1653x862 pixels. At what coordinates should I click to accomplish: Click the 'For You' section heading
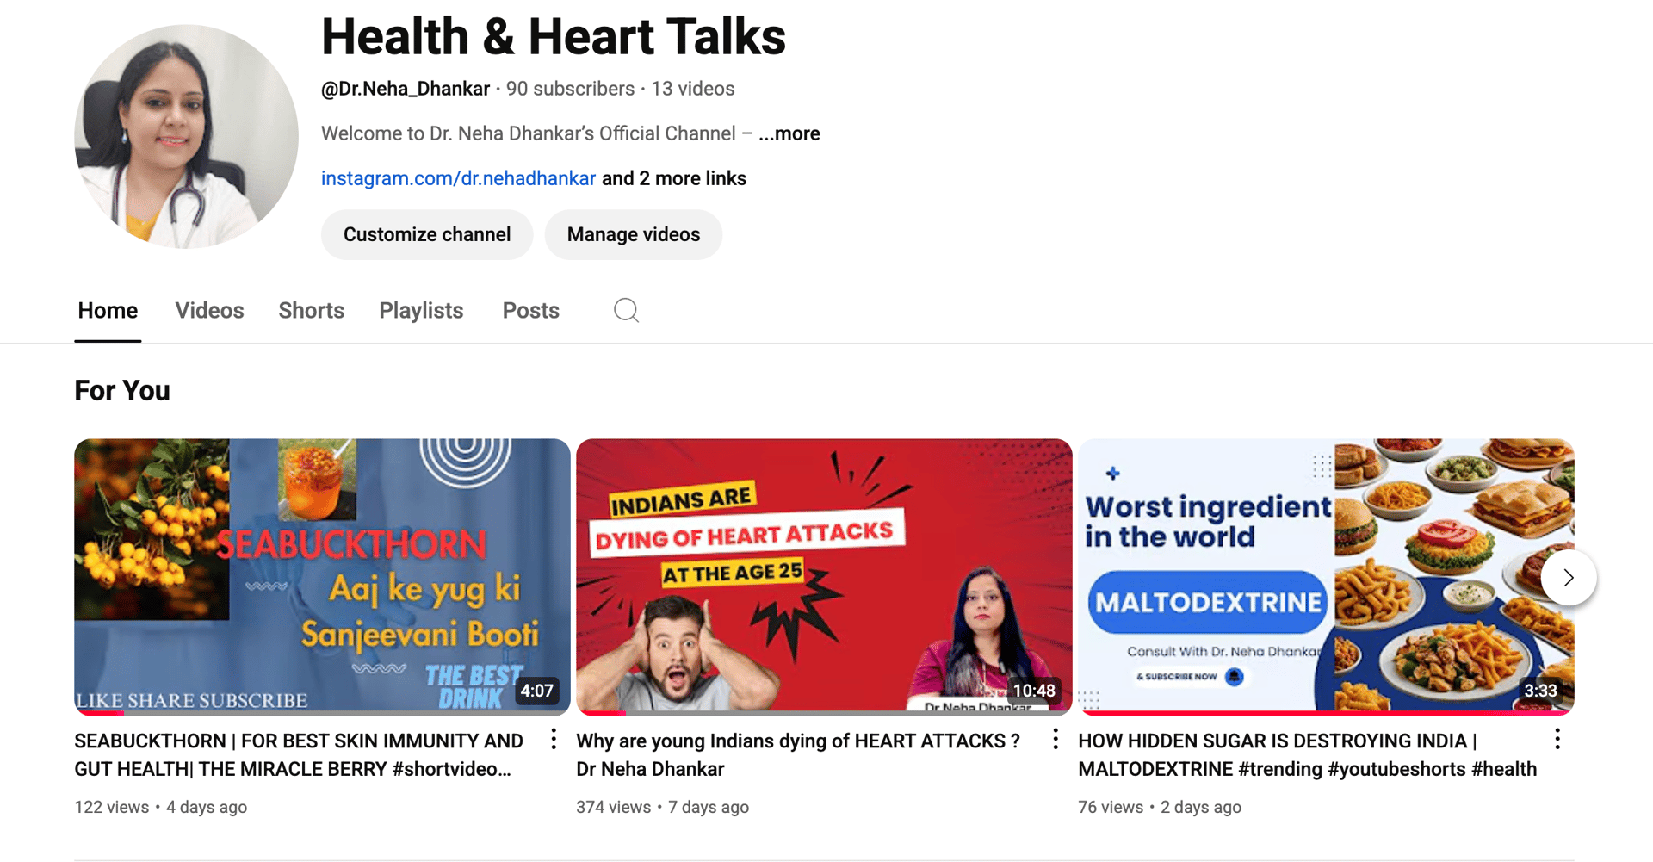click(x=122, y=391)
